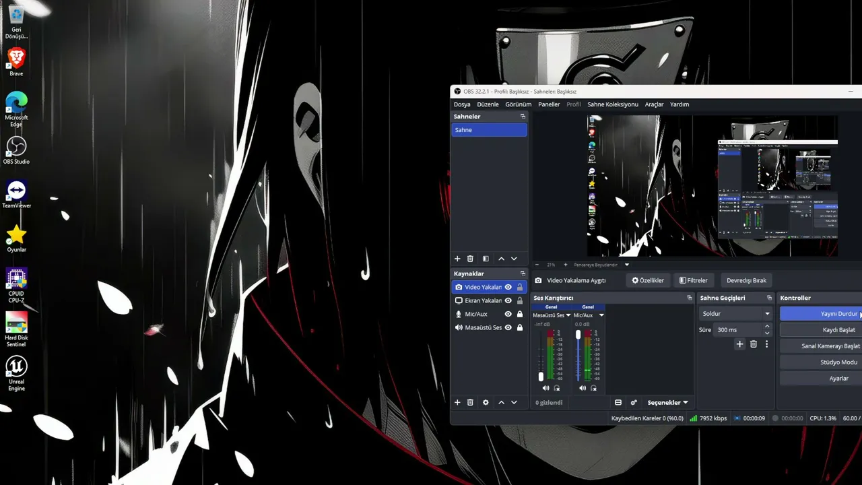Image resolution: width=862 pixels, height=485 pixels.
Task: Open the Yardım menu
Action: click(x=679, y=104)
